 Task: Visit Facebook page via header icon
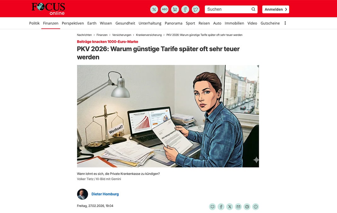pyautogui.click(x=185, y=9)
